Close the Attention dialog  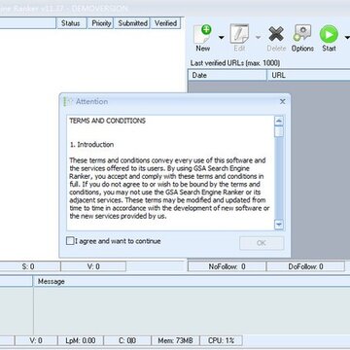(283, 101)
